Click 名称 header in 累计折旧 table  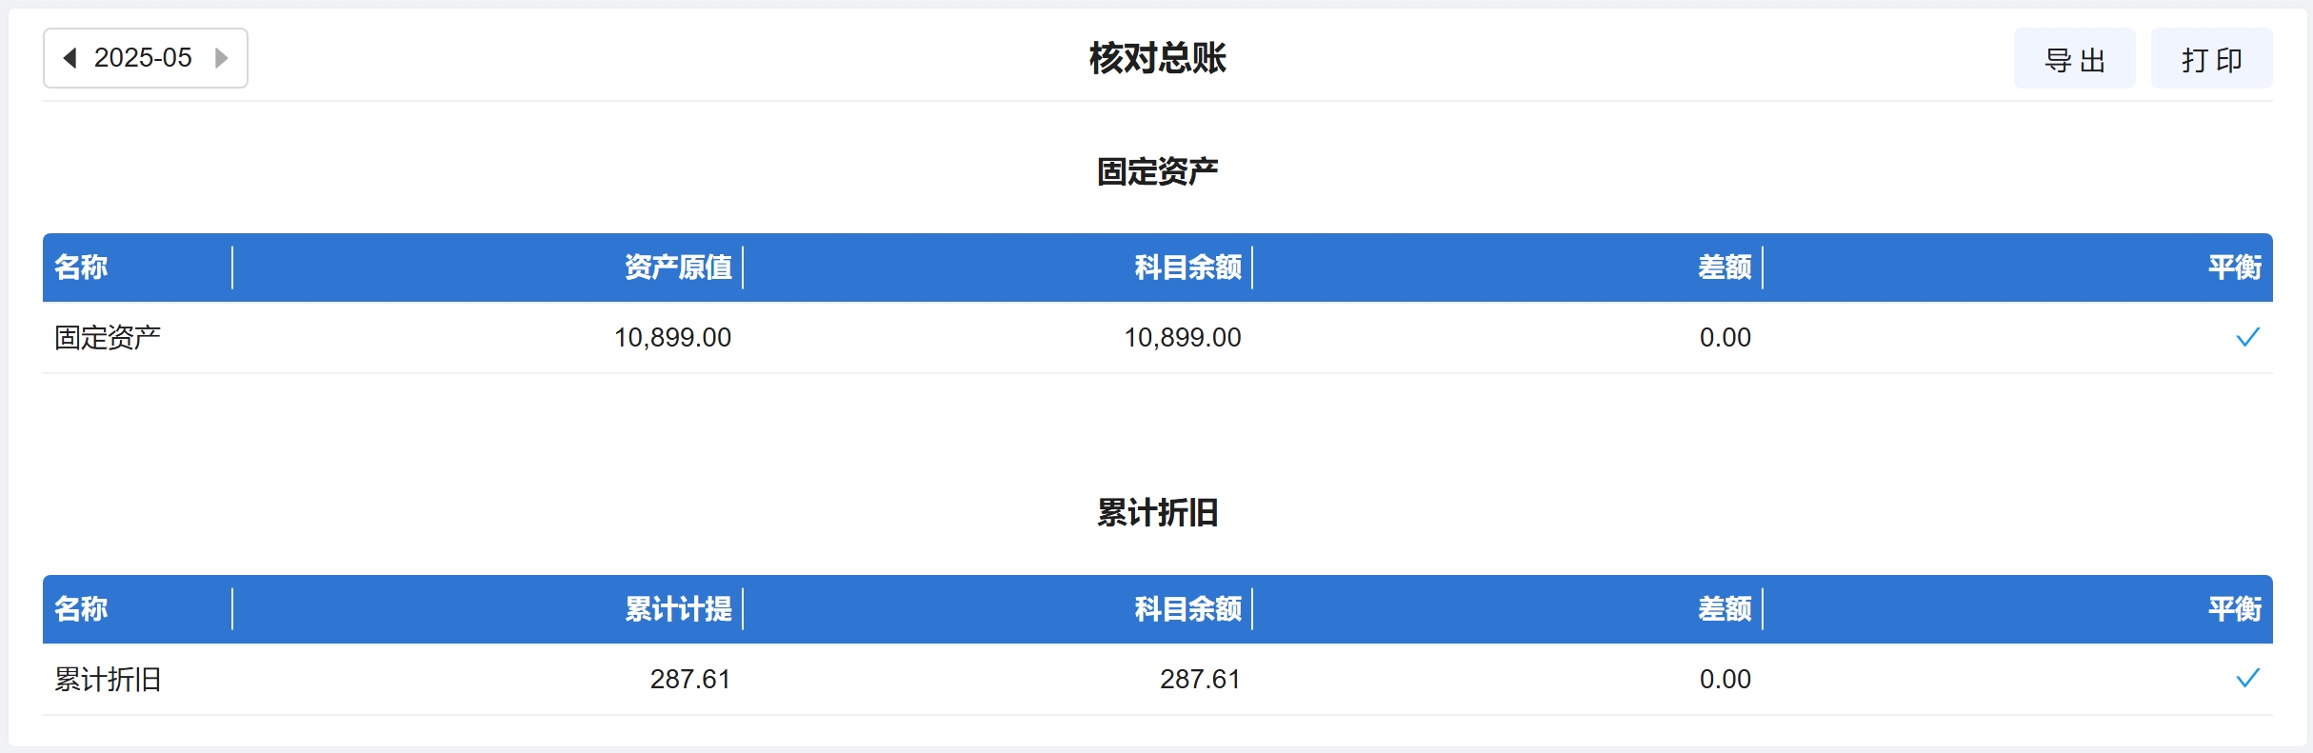click(x=81, y=609)
